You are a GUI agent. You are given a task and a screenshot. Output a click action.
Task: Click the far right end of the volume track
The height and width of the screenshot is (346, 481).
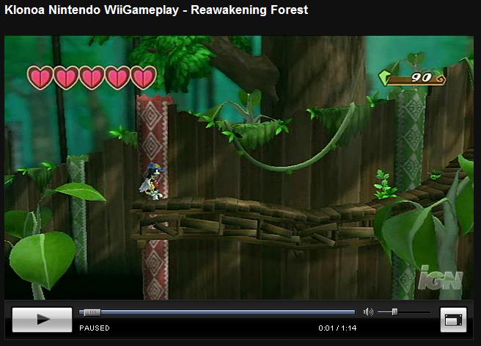click(x=427, y=312)
